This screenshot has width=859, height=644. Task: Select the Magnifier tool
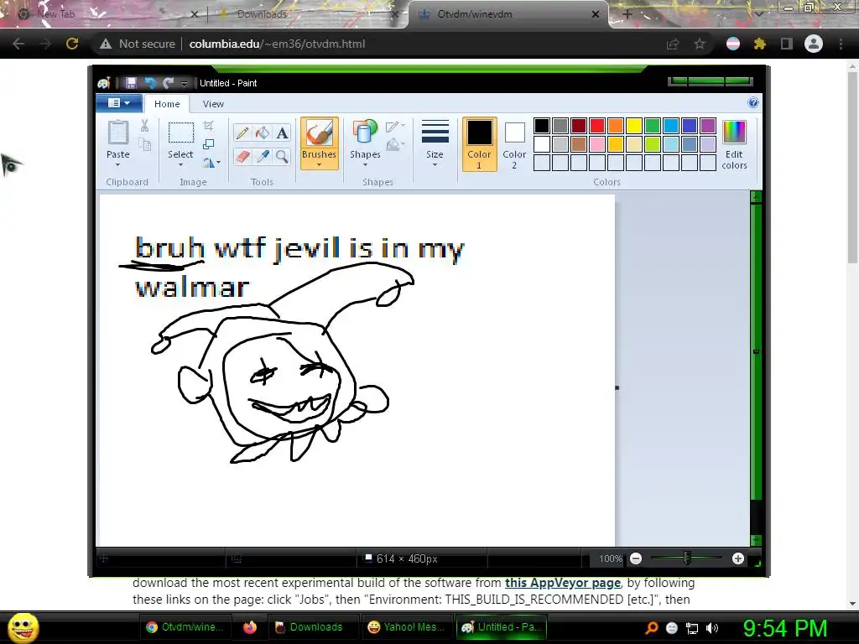point(282,157)
